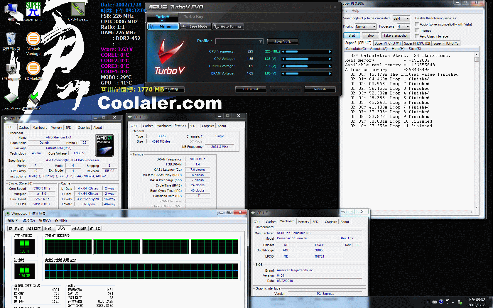Expand the pi digits 32M dropdown
This screenshot has width=493, height=308.
407,18
